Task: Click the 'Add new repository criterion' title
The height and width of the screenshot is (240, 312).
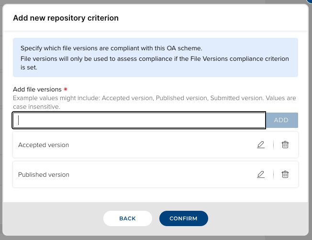Action: (x=66, y=18)
